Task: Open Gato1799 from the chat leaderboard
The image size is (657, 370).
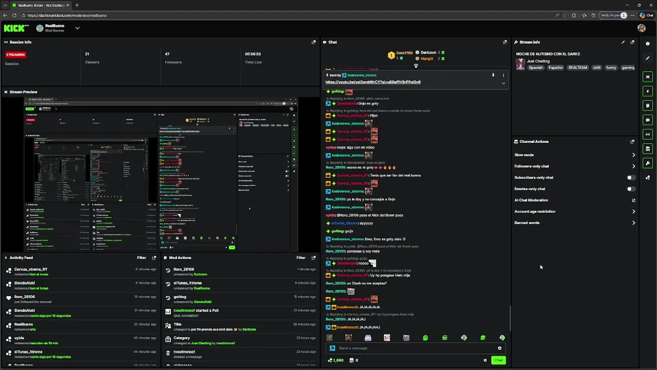Action: pyautogui.click(x=404, y=53)
